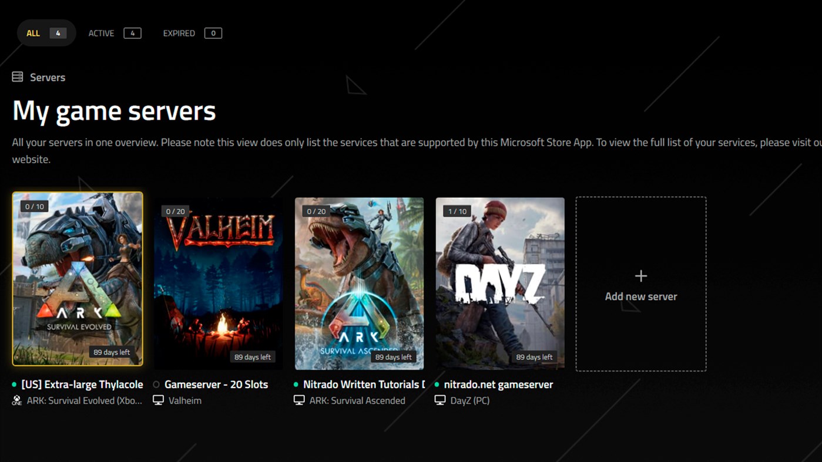
Task: Click the 1 / 10 badge on DayZ card
Action: pos(458,211)
